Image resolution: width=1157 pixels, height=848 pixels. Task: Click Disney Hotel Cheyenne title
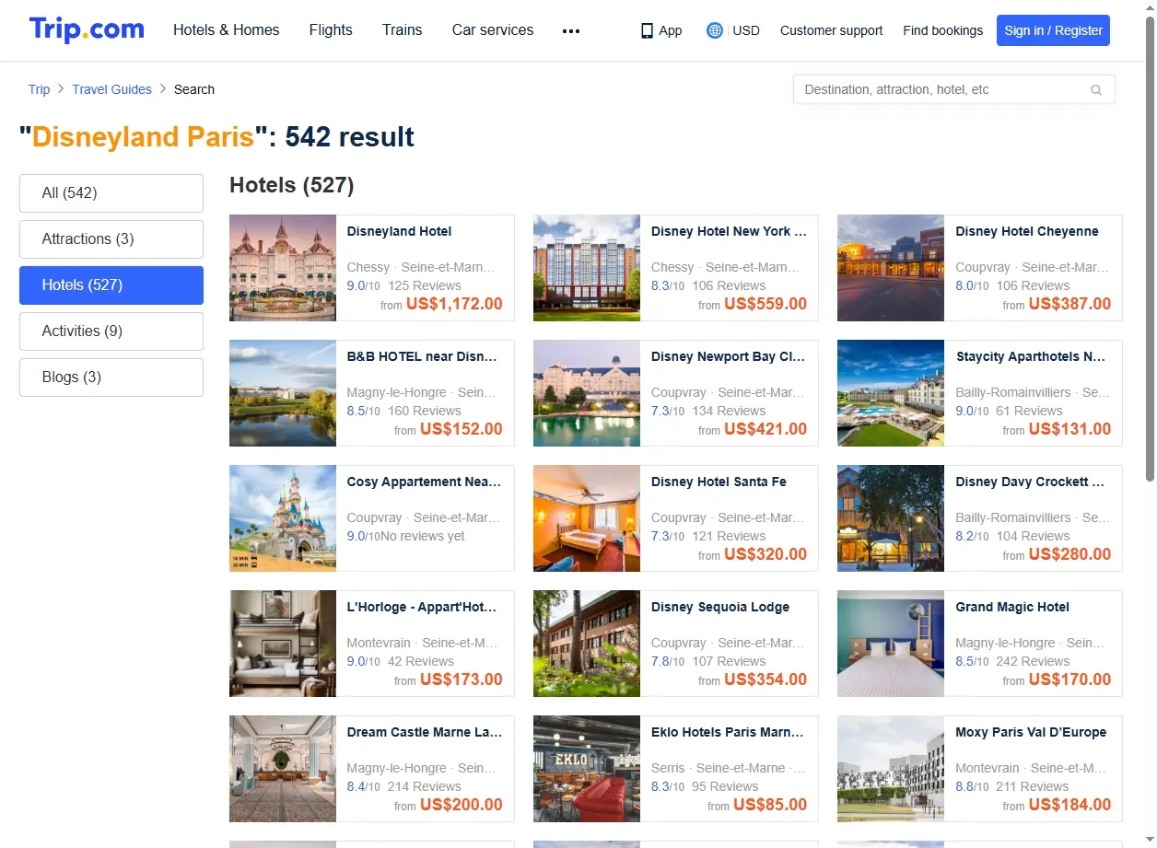(x=1027, y=232)
